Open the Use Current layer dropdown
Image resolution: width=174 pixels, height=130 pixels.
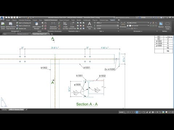coord(148,26)
